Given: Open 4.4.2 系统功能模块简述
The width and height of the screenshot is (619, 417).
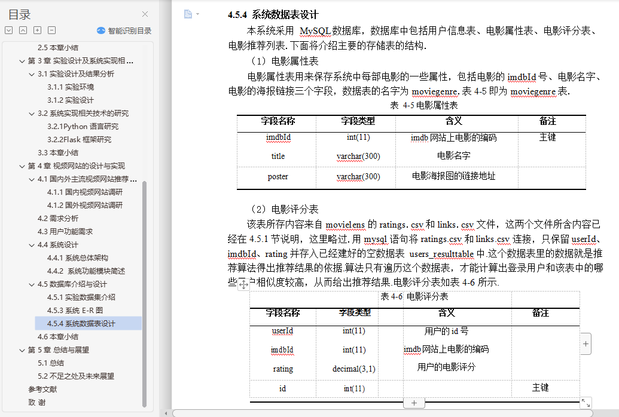Looking at the screenshot, I should click(x=86, y=271).
